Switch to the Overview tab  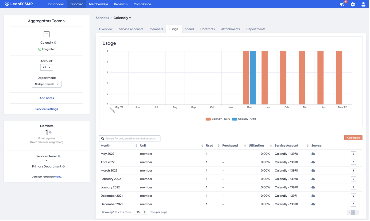click(106, 29)
